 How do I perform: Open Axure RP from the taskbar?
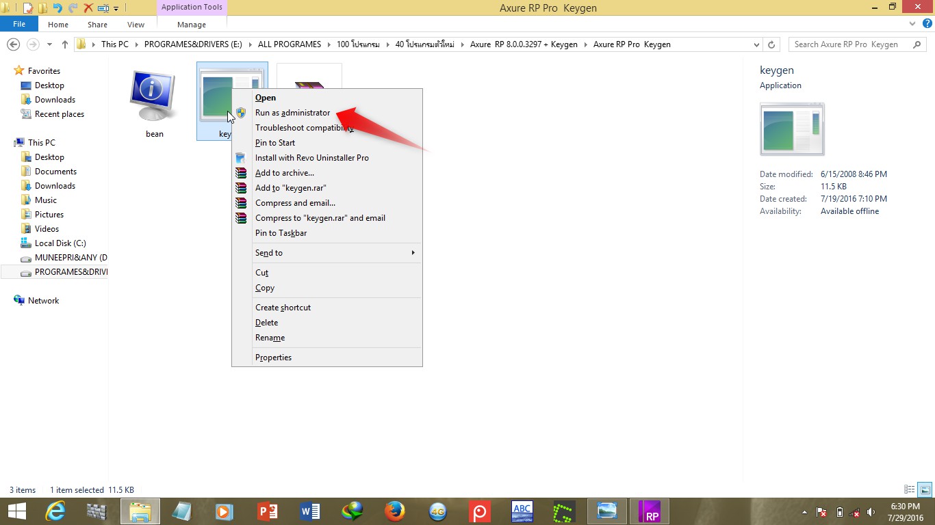(x=649, y=511)
